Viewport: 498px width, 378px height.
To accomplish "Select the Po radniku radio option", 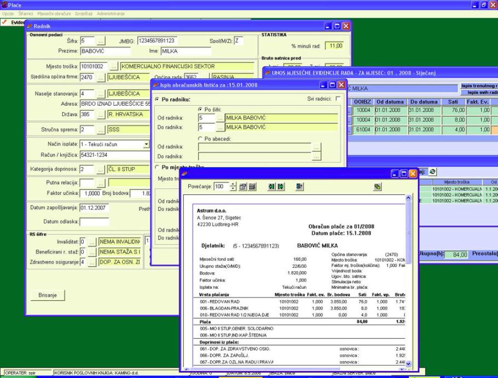I will 157,100.
